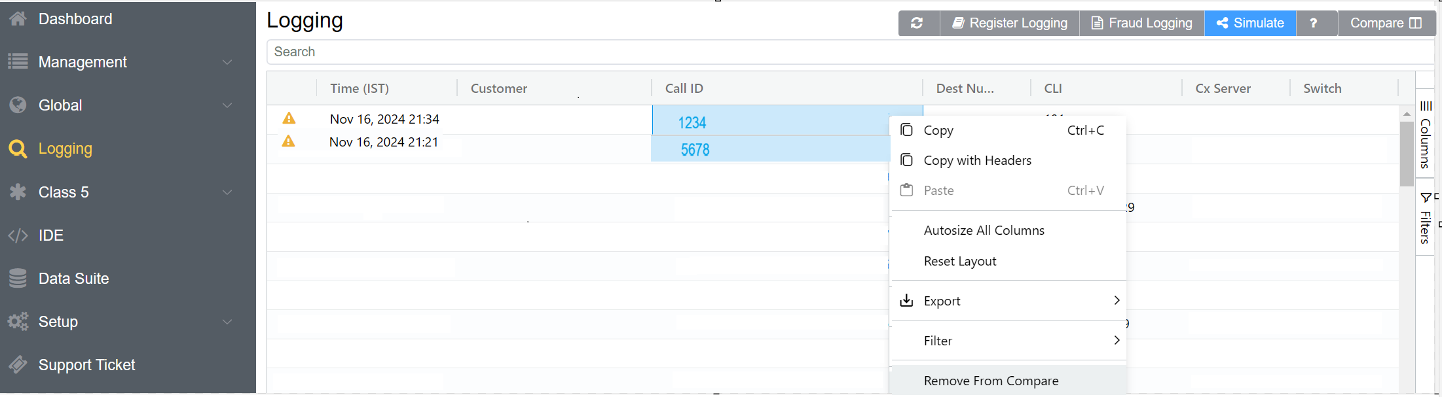Open Fraud Logging
1442x397 pixels.
1141,23
